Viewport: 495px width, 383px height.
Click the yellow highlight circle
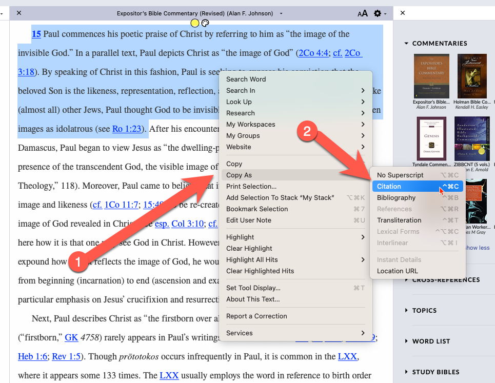point(195,23)
